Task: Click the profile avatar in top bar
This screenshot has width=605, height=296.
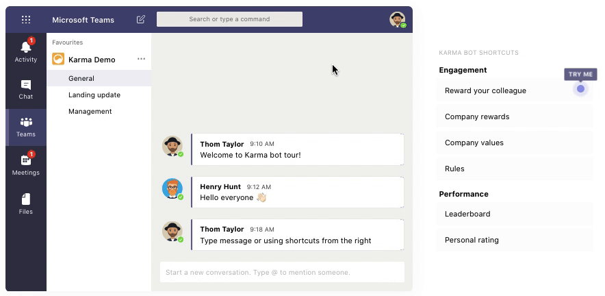Action: click(x=398, y=19)
